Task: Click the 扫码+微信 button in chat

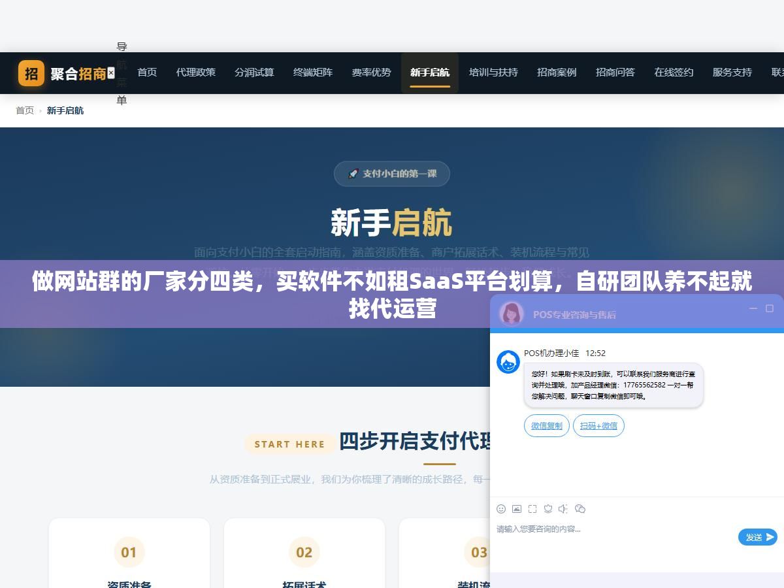Action: pos(598,426)
